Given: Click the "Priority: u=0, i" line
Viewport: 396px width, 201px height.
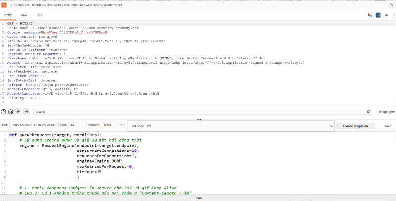Looking at the screenshot, I should tap(24, 98).
